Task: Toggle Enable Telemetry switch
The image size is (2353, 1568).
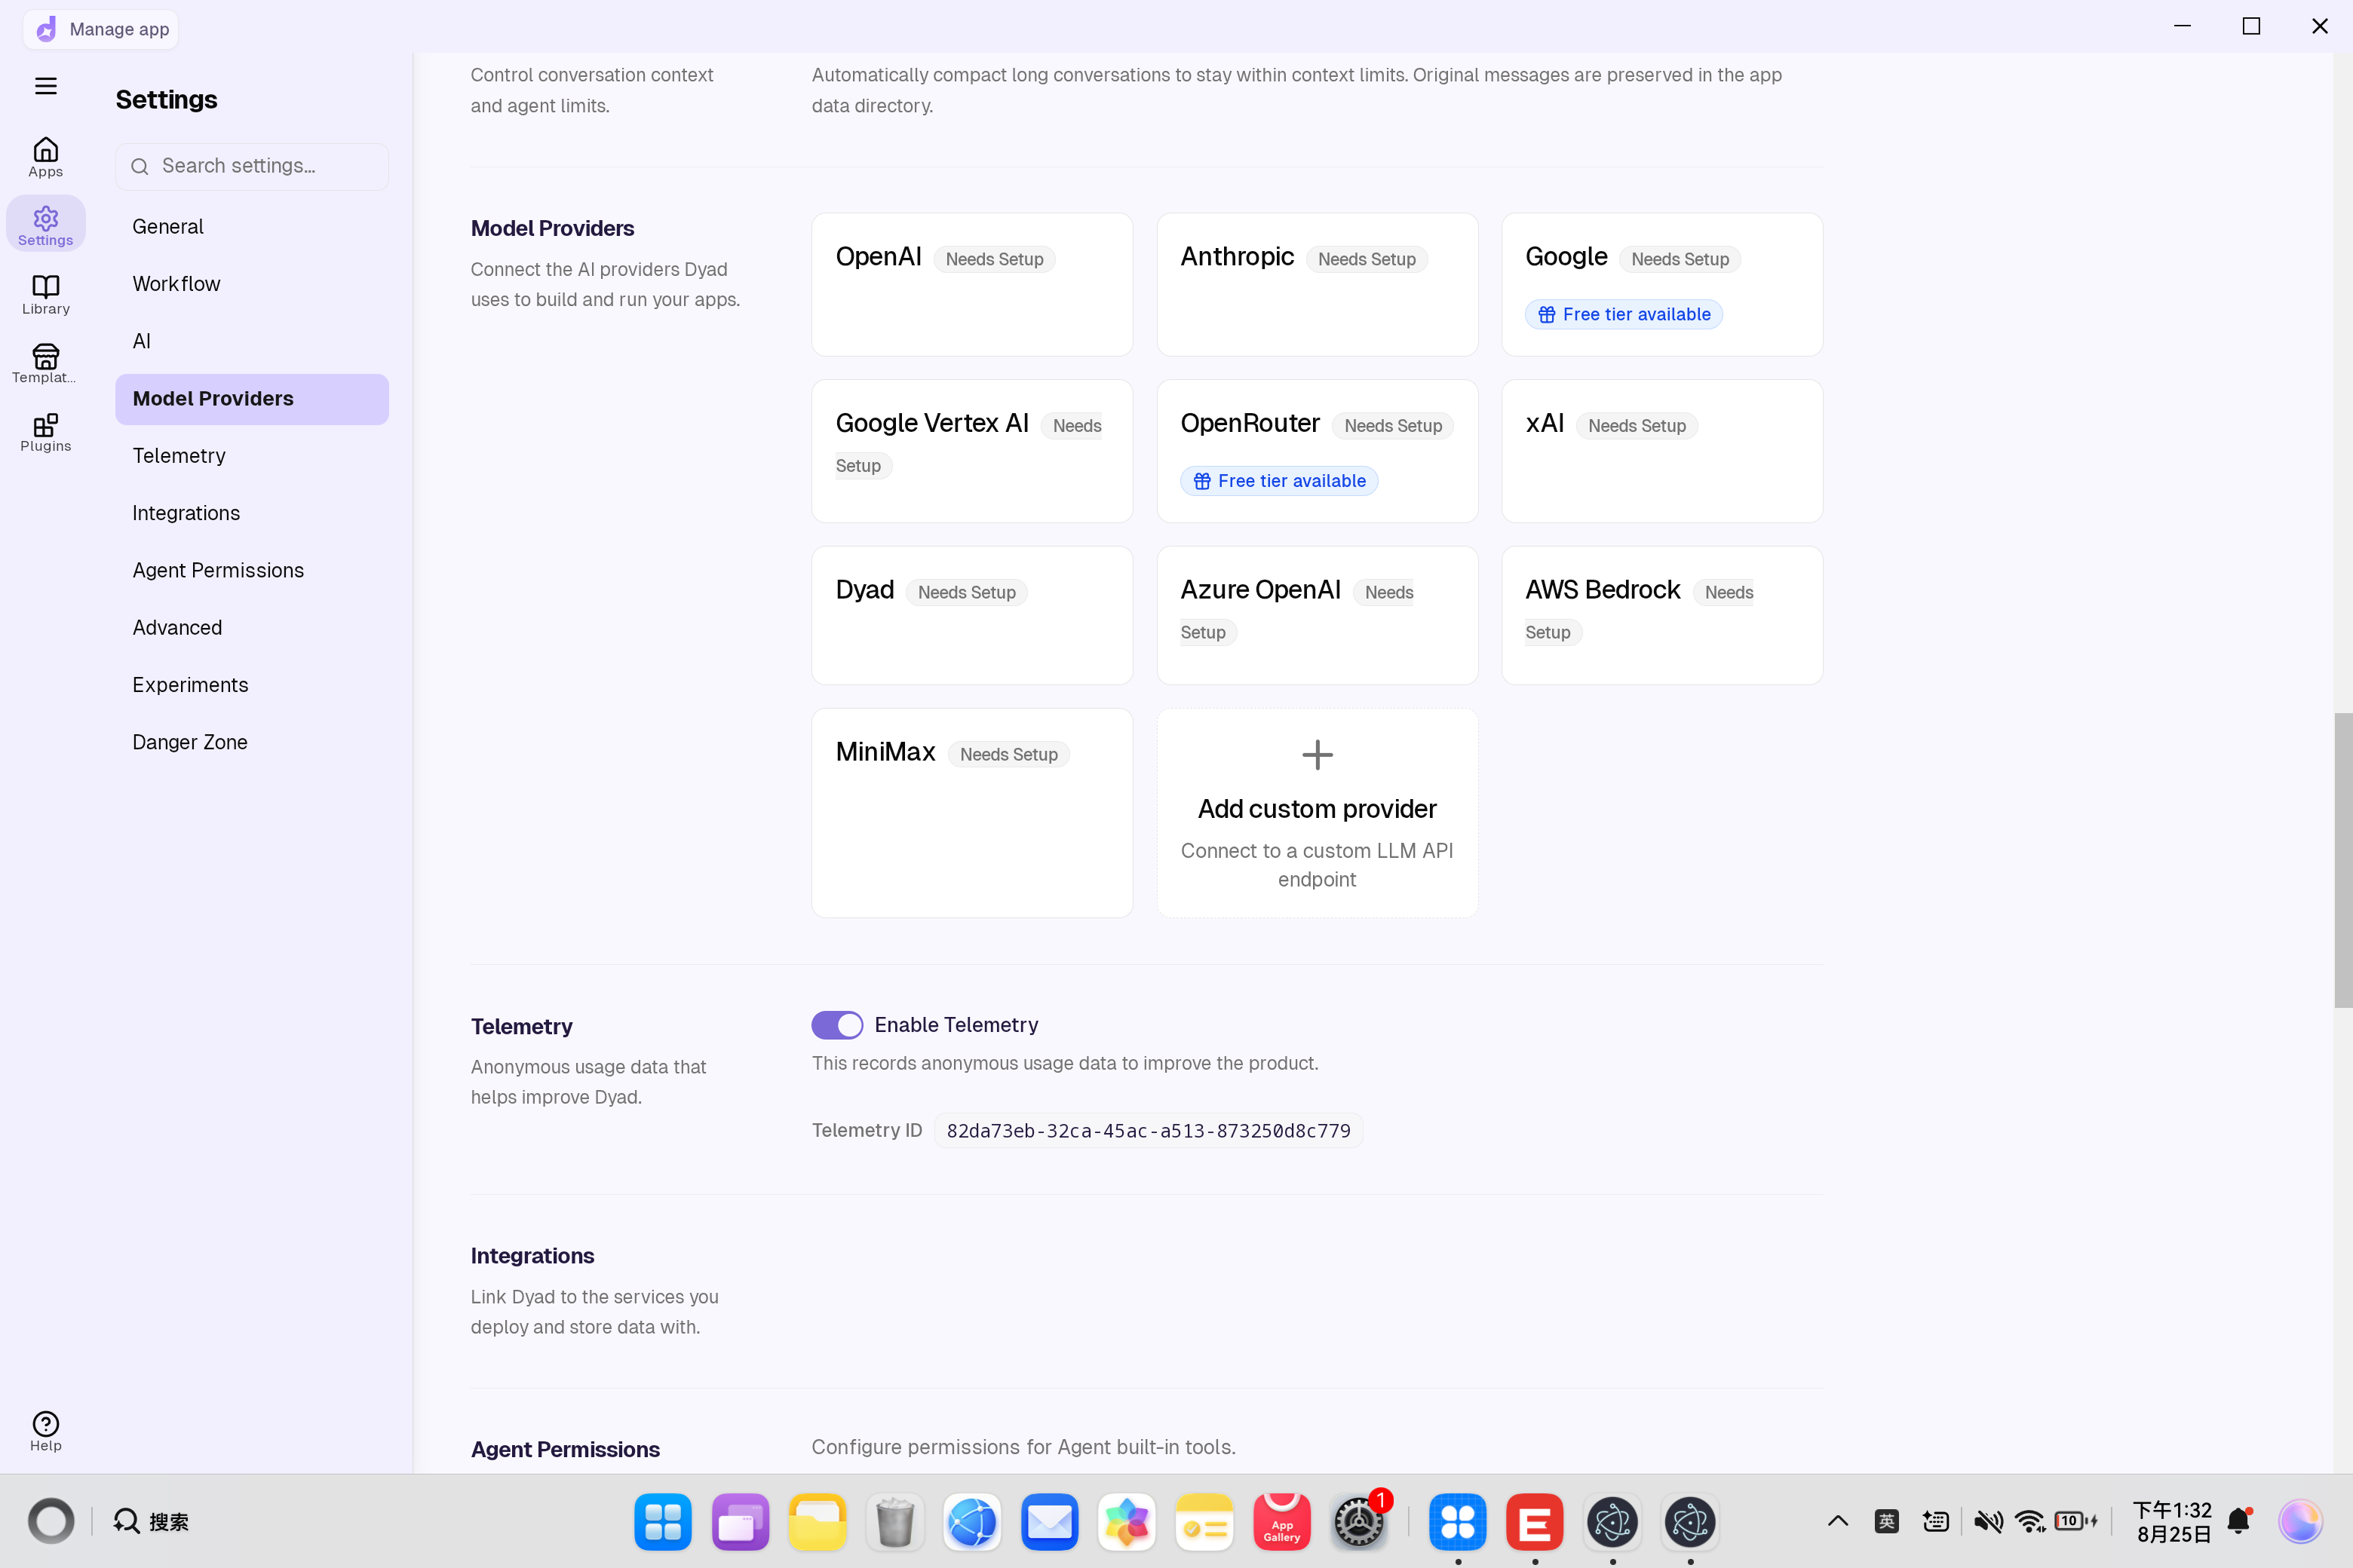Action: [837, 1025]
